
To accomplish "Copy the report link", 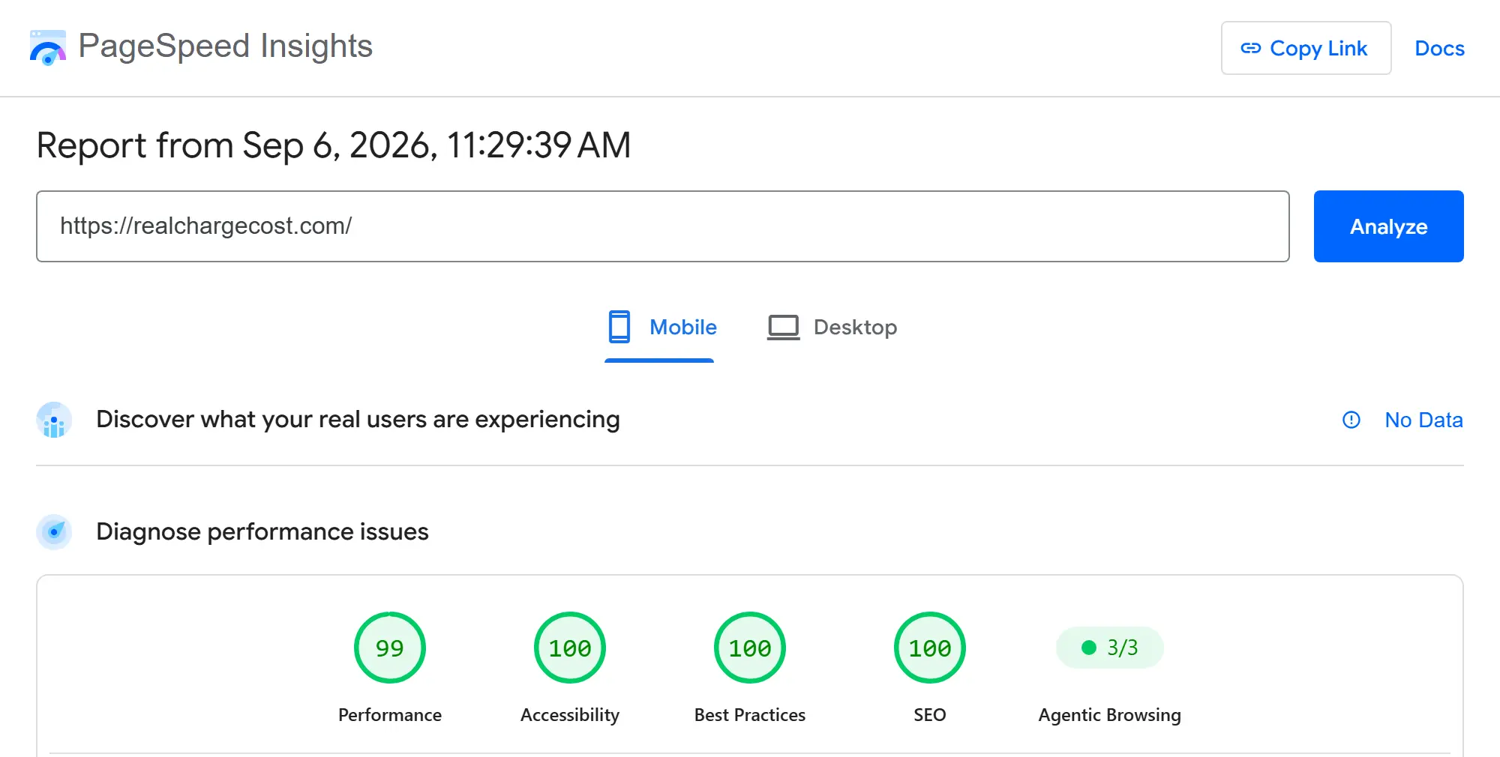I will click(1306, 48).
